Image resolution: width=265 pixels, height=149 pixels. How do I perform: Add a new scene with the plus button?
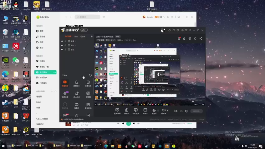(x=92, y=36)
